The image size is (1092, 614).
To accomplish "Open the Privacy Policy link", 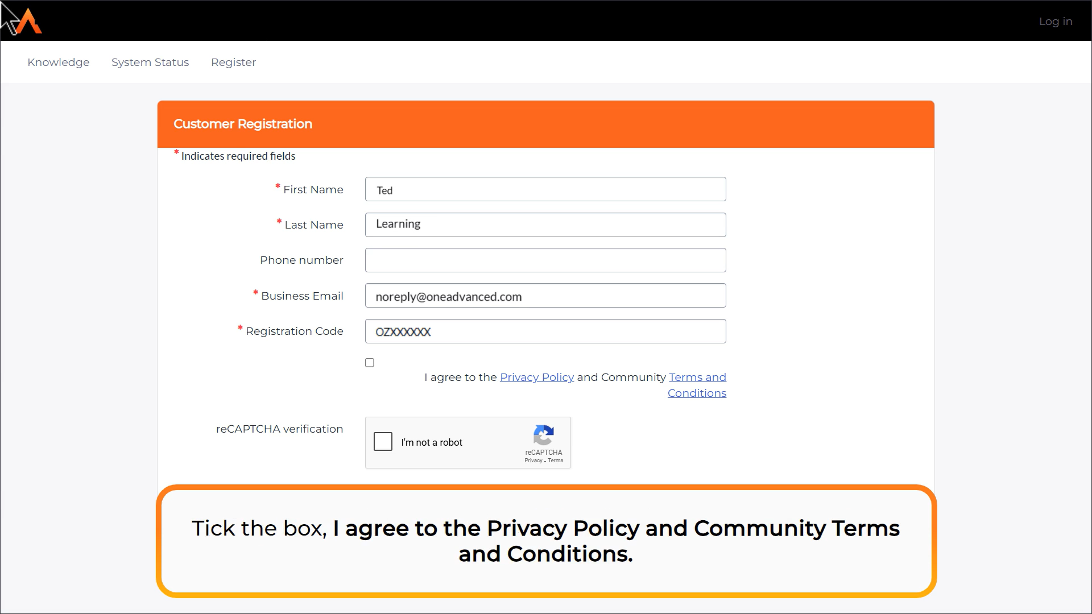I will [536, 377].
